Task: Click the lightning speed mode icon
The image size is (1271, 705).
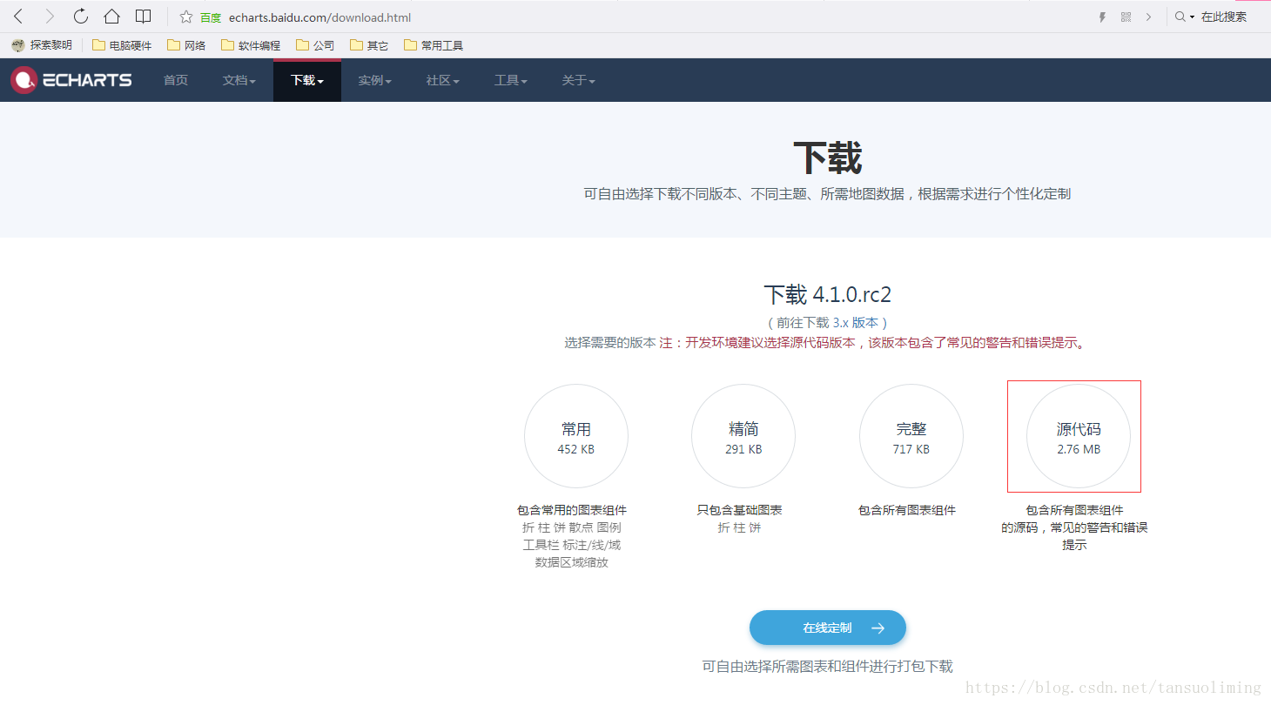Action: click(1102, 17)
